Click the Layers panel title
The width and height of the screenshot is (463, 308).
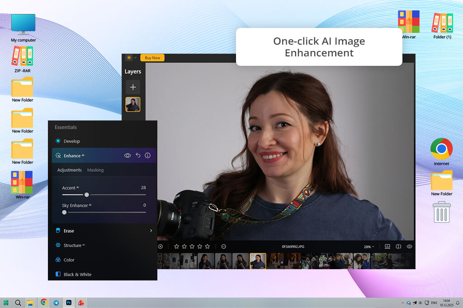point(132,71)
